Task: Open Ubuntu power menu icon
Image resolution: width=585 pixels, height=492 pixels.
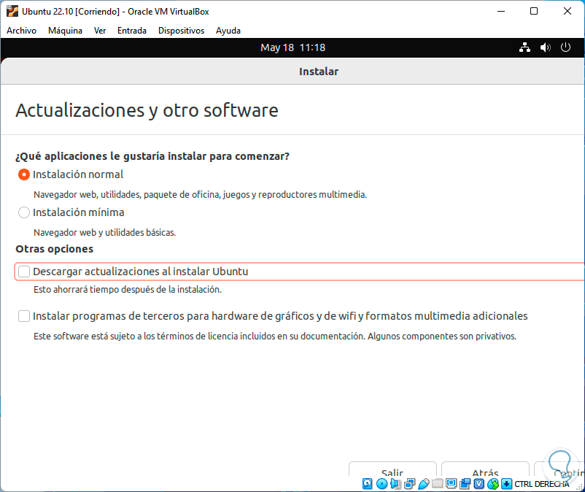Action: [x=565, y=47]
